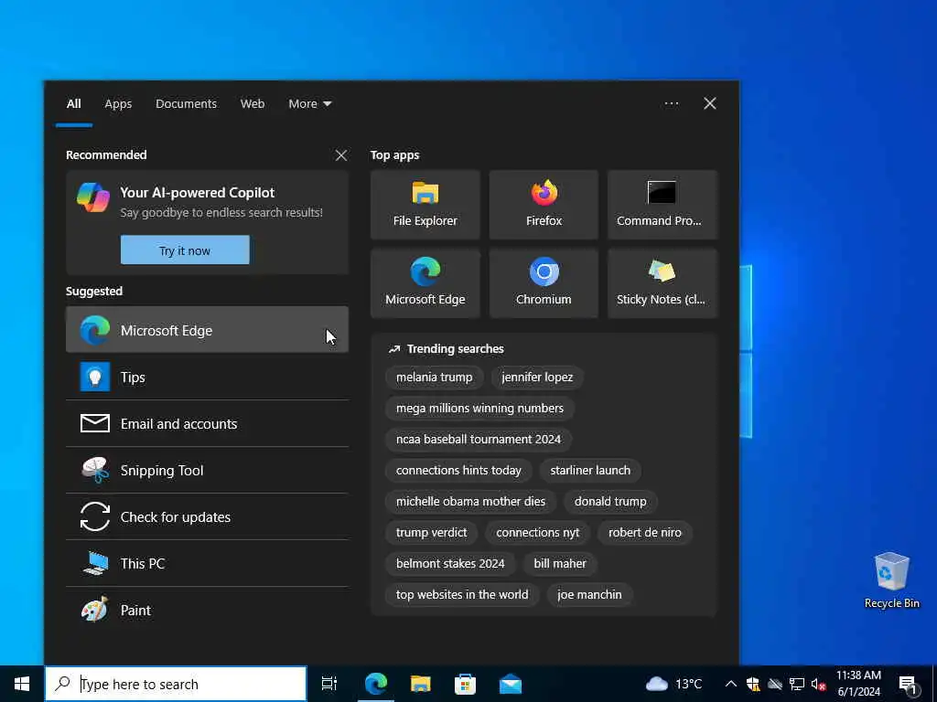The height and width of the screenshot is (702, 937).
Task: Open This PC
Action: pyautogui.click(x=207, y=563)
